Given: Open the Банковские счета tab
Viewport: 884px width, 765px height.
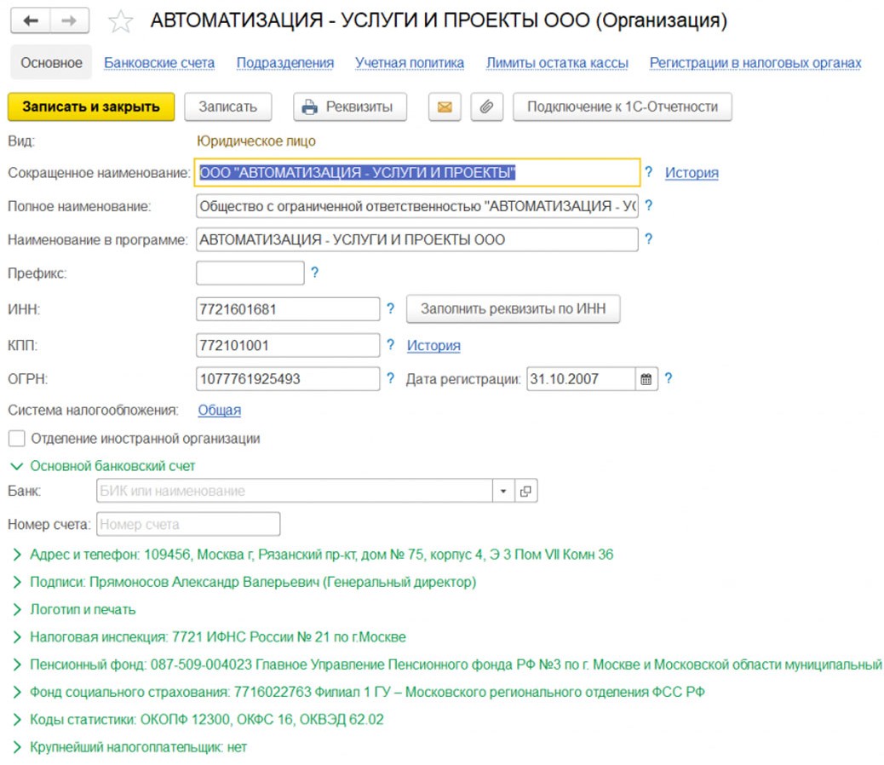Looking at the screenshot, I should tap(159, 62).
